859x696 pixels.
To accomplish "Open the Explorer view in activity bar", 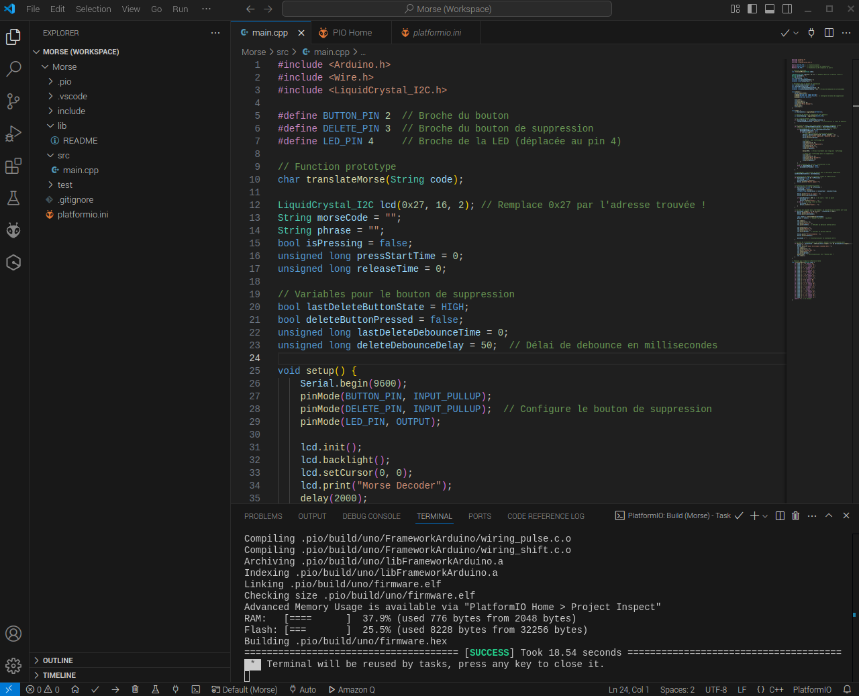I will point(13,37).
